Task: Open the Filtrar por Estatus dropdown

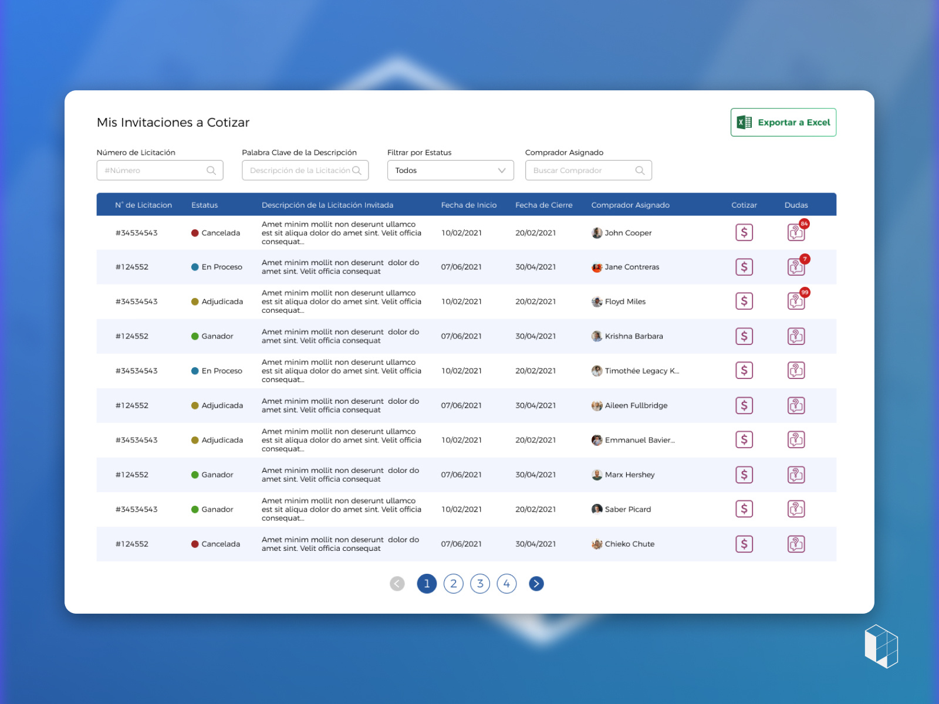Action: tap(450, 170)
